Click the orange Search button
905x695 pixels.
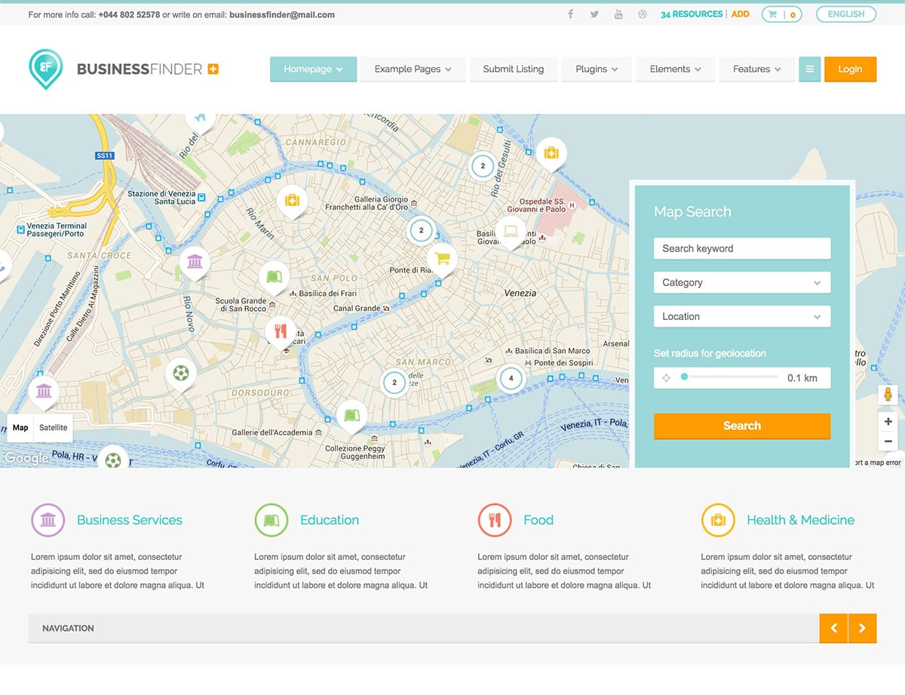(x=742, y=426)
